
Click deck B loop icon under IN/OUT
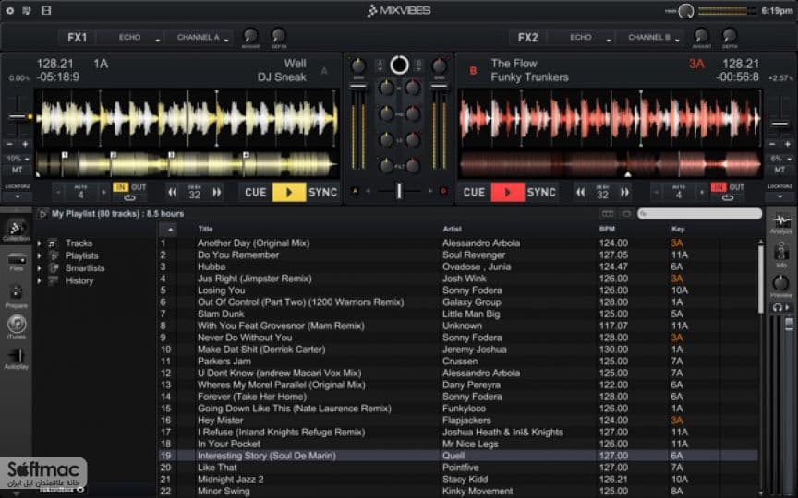click(x=728, y=197)
